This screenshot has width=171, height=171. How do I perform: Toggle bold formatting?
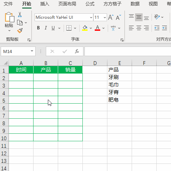point(38,28)
